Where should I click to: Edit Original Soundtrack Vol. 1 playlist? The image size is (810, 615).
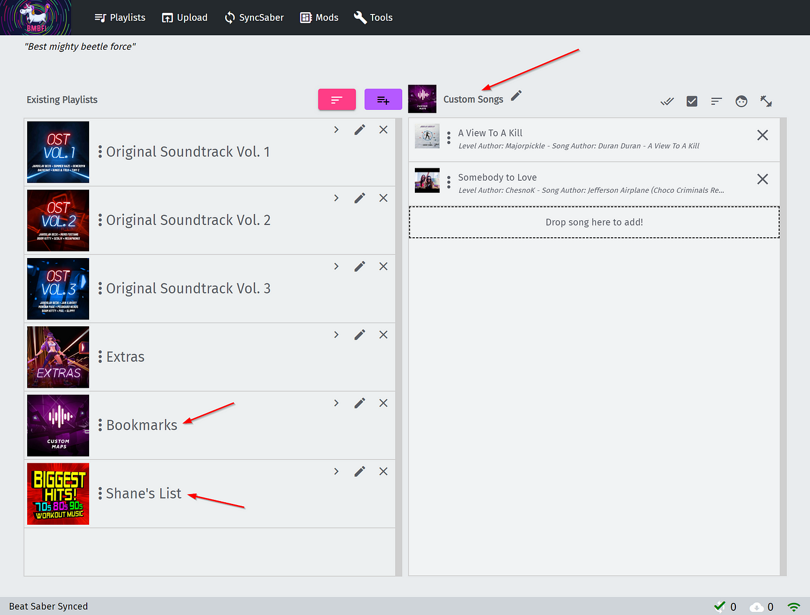[x=360, y=130]
